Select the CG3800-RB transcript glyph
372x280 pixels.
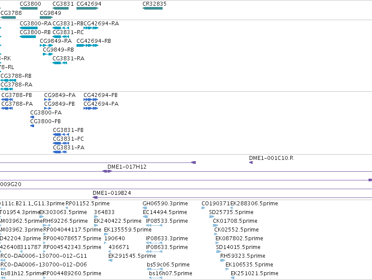(28, 37)
